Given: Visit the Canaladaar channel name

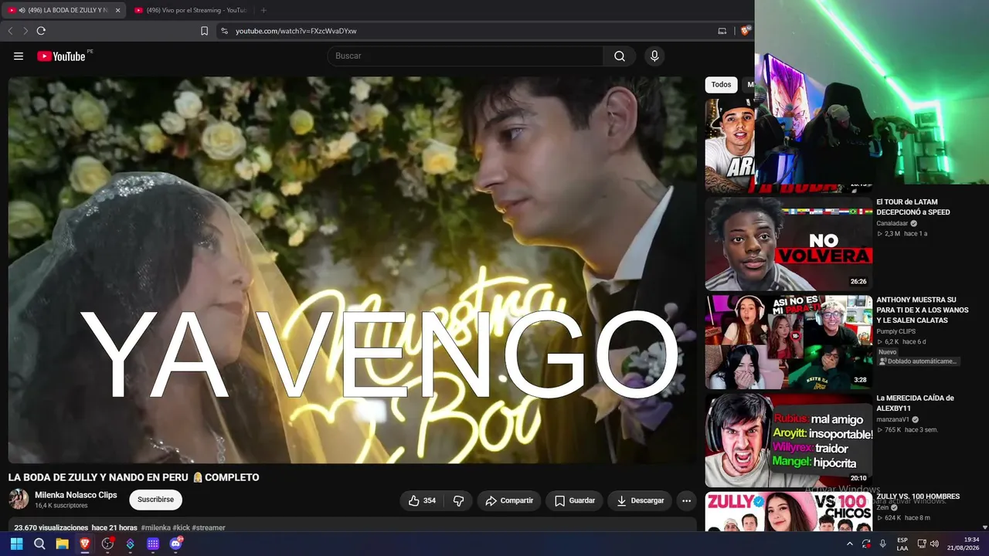Looking at the screenshot, I should click(892, 223).
